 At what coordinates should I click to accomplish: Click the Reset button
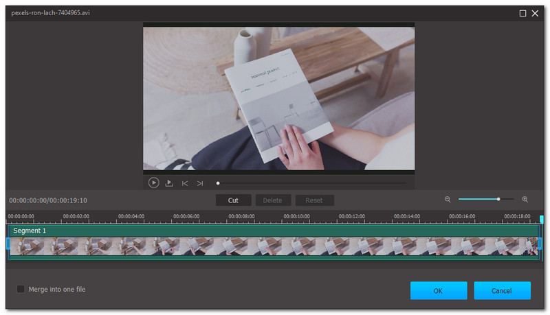pos(314,200)
